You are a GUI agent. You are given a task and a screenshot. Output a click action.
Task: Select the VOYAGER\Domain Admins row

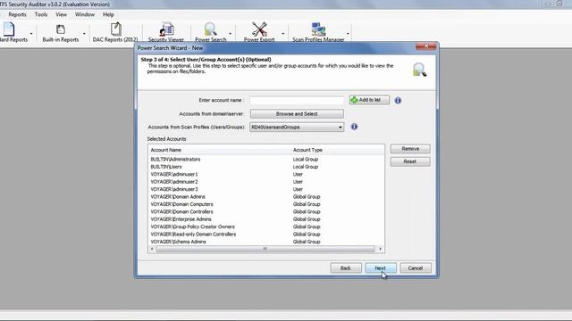[x=266, y=197]
